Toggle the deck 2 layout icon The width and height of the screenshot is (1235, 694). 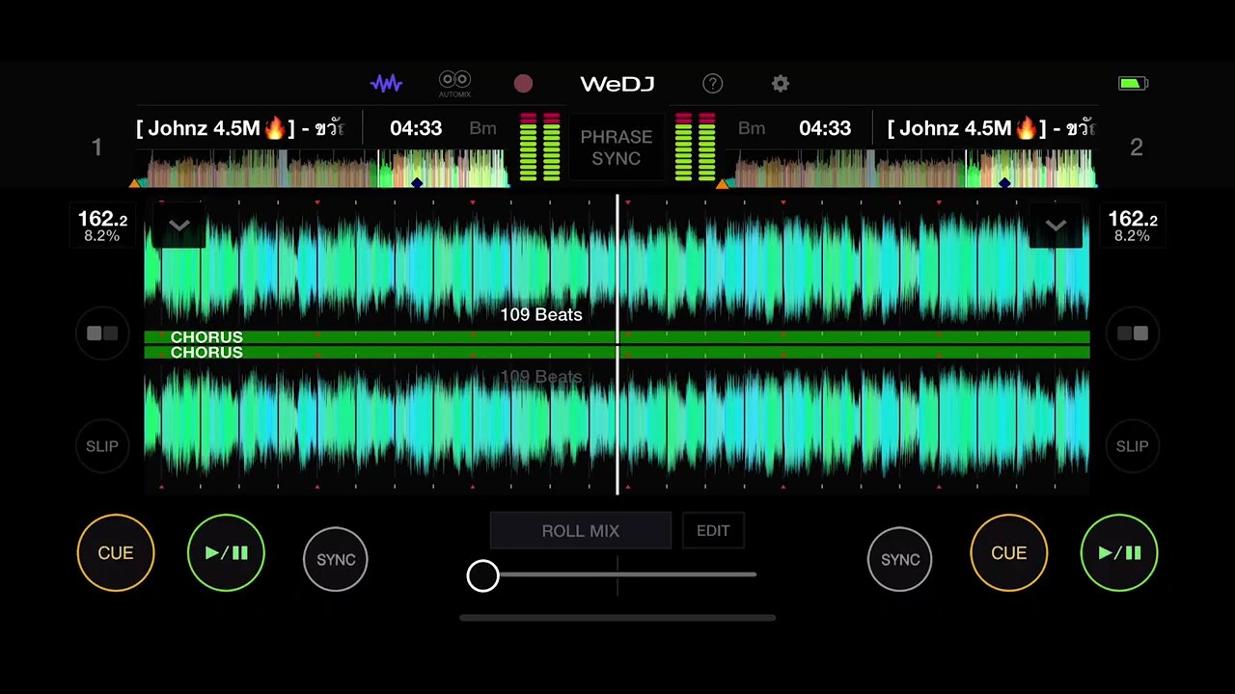(1133, 334)
